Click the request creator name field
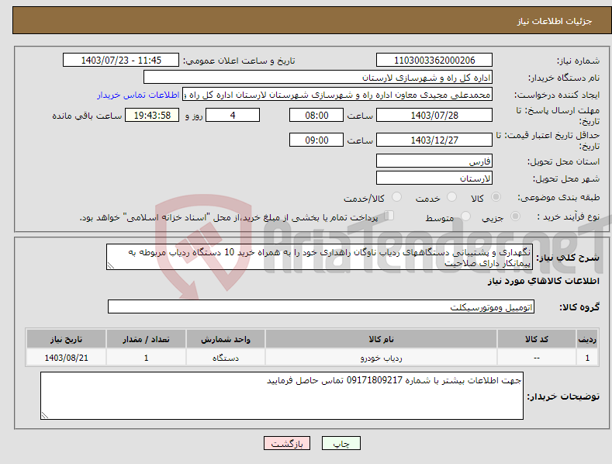Viewport: 612px width, 464px height. tap(337, 95)
